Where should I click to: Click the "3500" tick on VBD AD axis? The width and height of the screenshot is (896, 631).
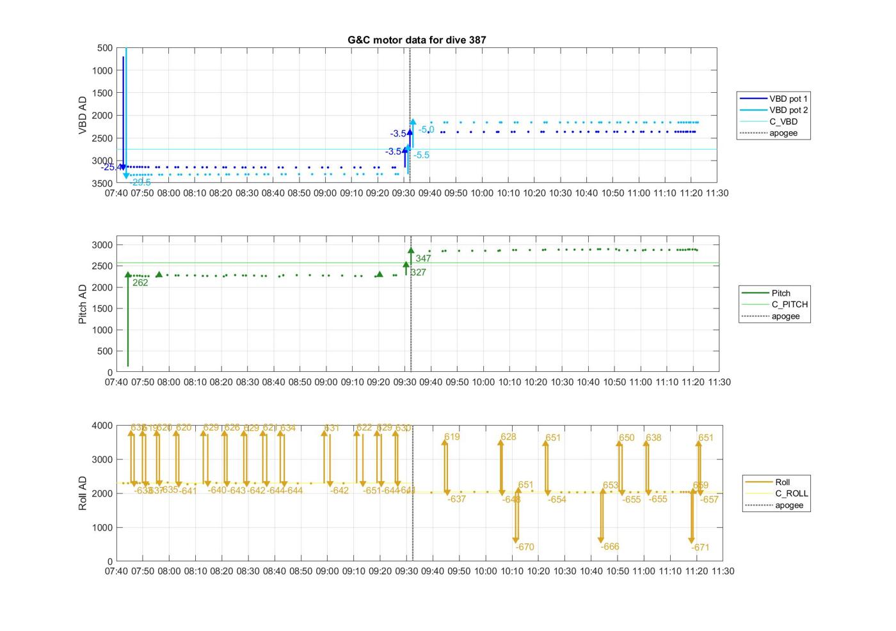pyautogui.click(x=102, y=183)
